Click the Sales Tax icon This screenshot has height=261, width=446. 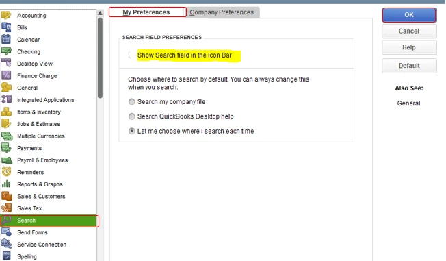[6, 208]
